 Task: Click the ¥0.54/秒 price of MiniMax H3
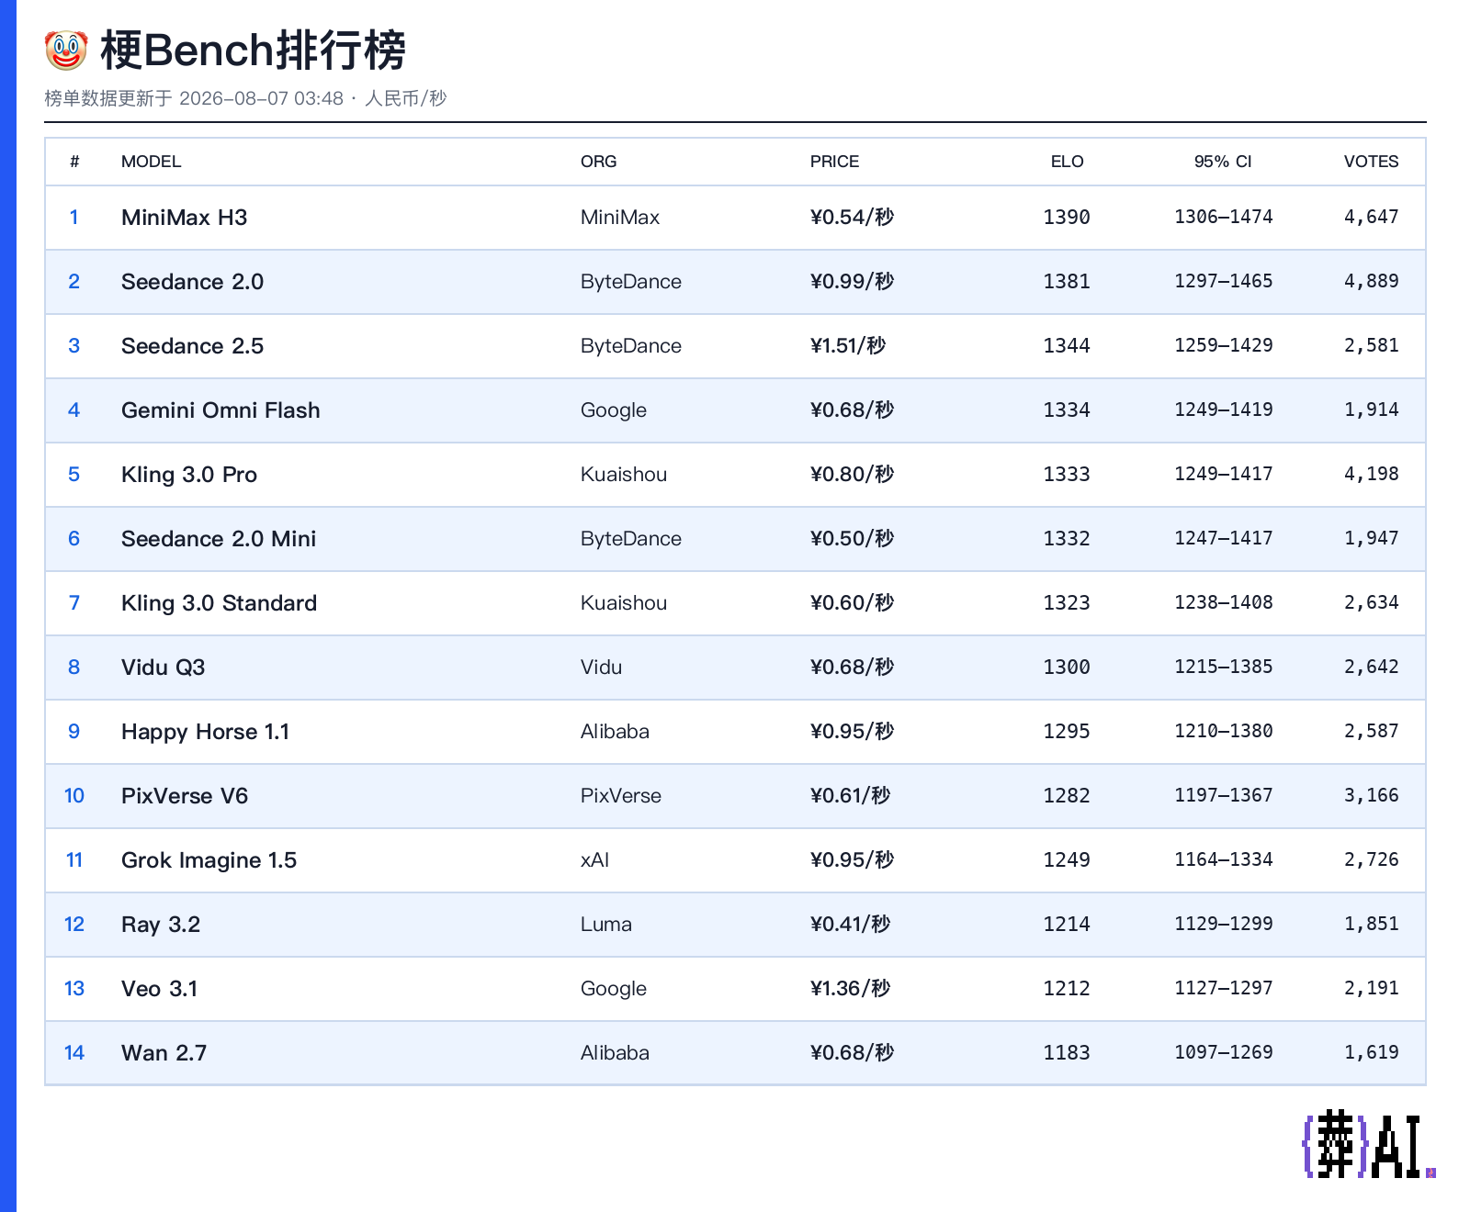853,218
